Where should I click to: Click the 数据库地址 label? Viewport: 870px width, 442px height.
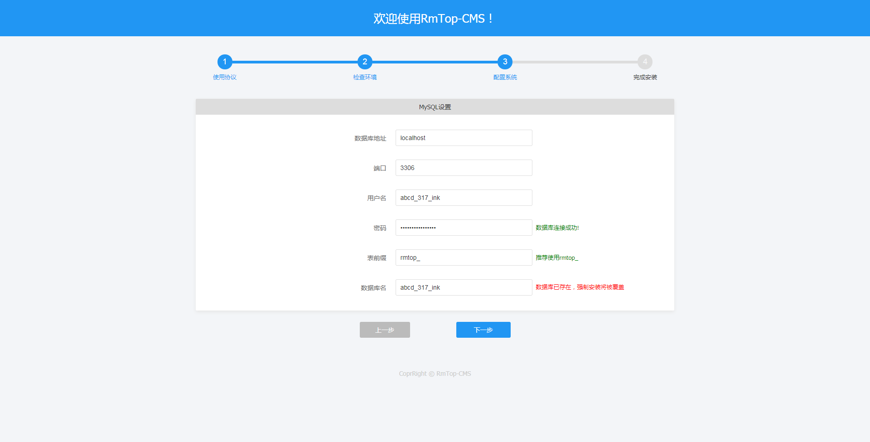[370, 138]
